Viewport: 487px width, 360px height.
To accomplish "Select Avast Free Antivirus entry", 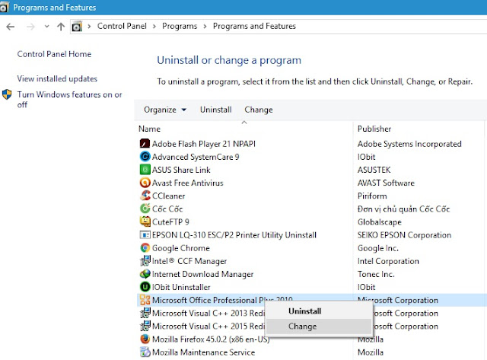I will coord(188,183).
